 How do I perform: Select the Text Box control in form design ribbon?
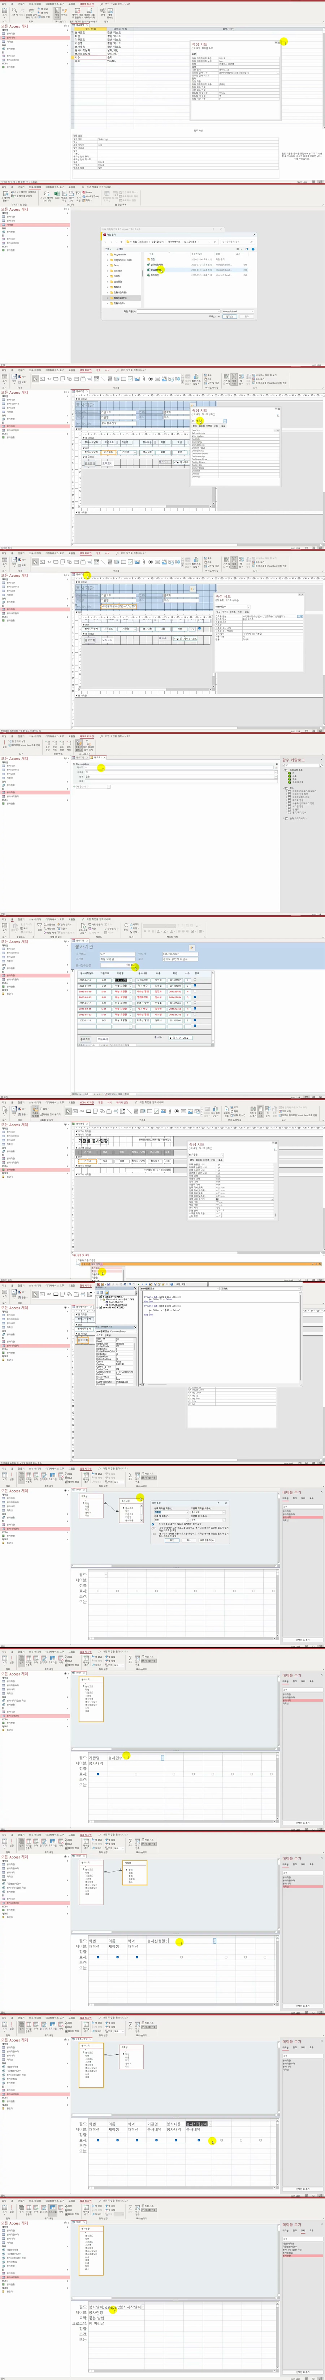[43, 379]
